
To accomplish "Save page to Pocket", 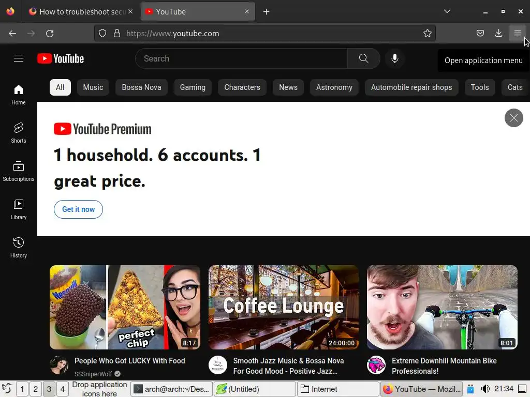I will pyautogui.click(x=480, y=33).
